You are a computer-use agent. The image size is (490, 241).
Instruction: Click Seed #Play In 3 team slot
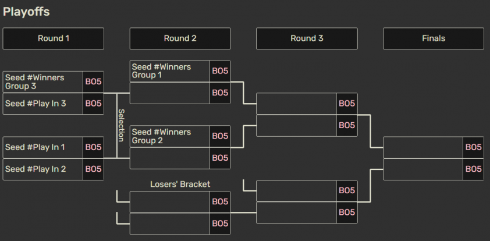43,104
